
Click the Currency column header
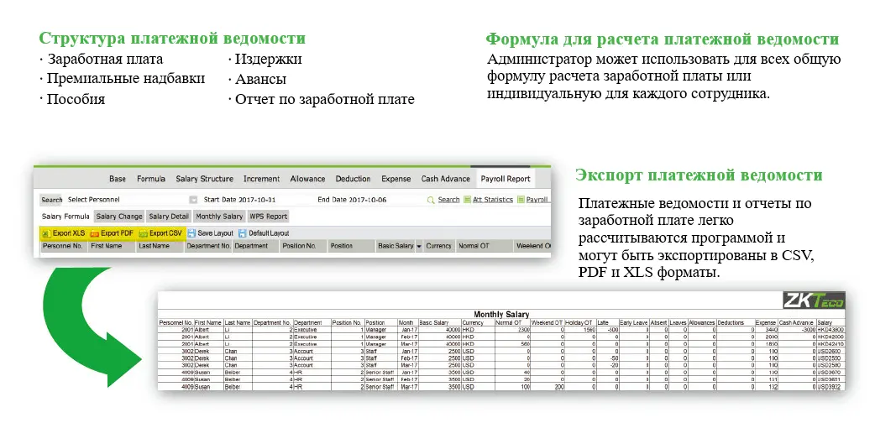438,247
